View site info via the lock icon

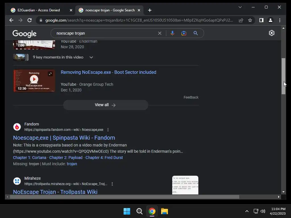(x=41, y=20)
